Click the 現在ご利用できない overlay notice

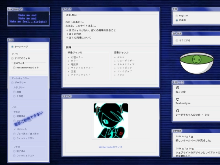[x=29, y=119]
